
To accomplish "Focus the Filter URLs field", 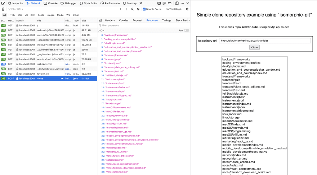I will coord(63,9).
